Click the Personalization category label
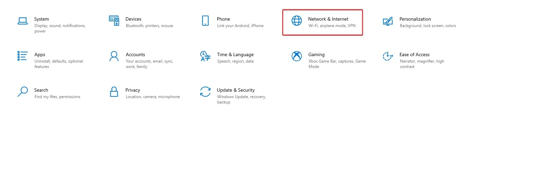Viewport: 539px width, 185px height. pos(415,19)
